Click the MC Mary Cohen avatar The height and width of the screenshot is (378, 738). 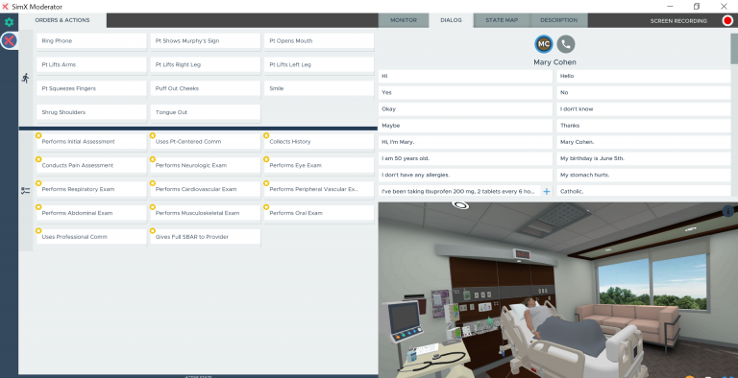pos(544,44)
